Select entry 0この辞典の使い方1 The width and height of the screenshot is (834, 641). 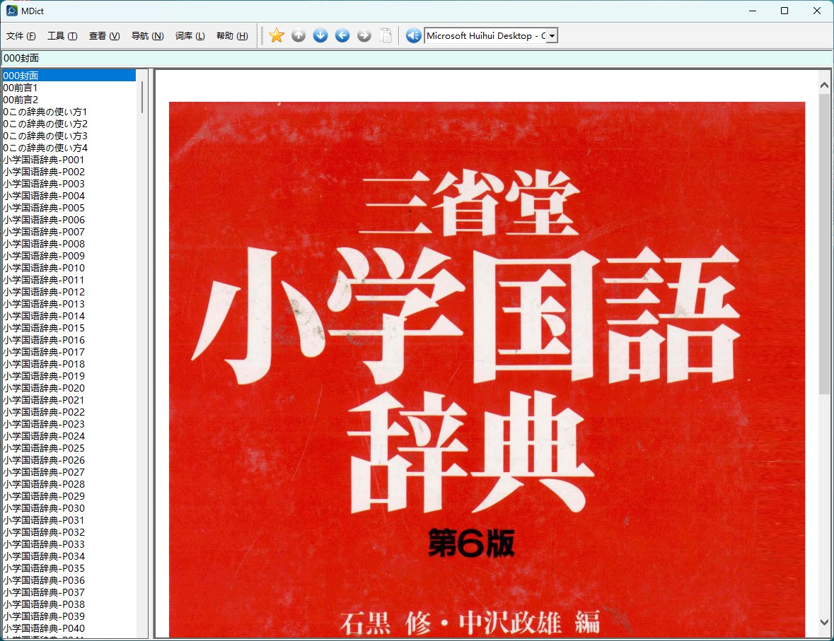(69, 112)
